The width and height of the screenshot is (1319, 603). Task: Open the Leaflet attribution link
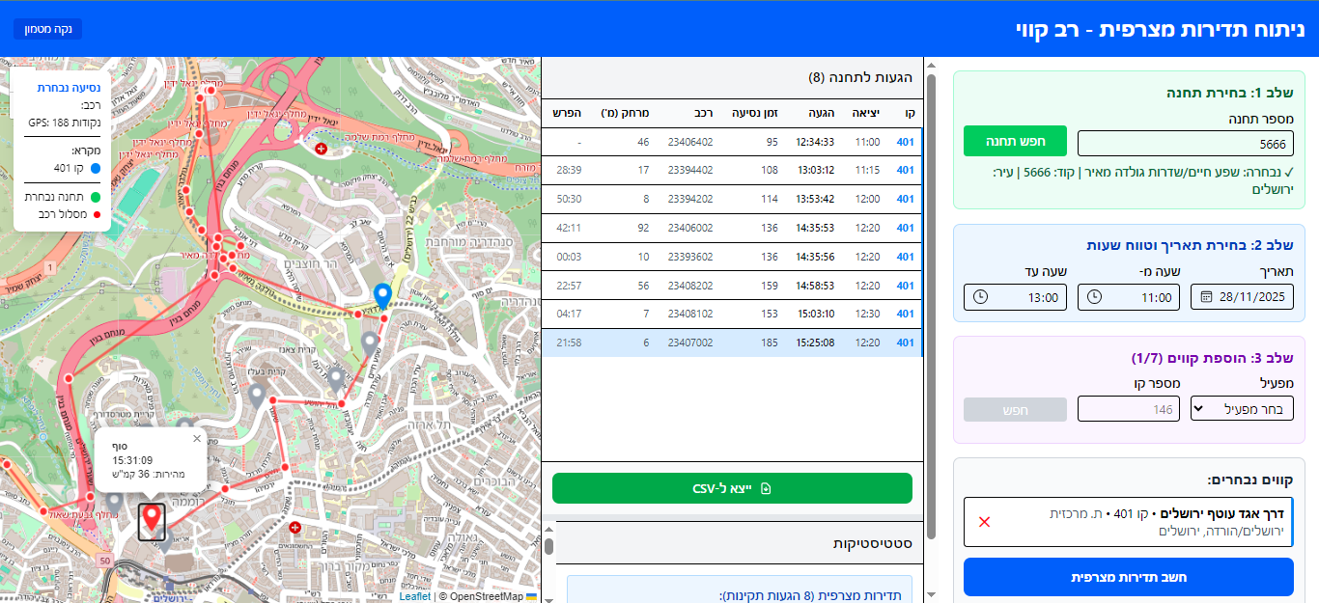[414, 596]
